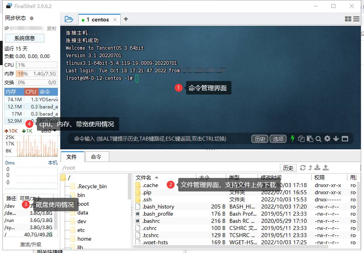Click the upload file icon in file panel

[x=326, y=168]
